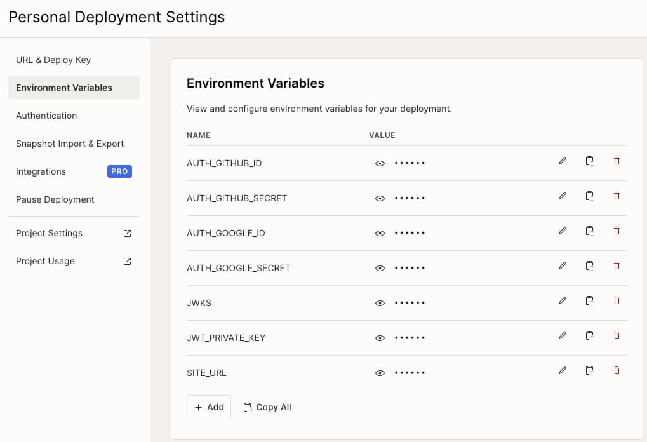Open the Authentication settings section
The image size is (647, 442).
(x=46, y=116)
